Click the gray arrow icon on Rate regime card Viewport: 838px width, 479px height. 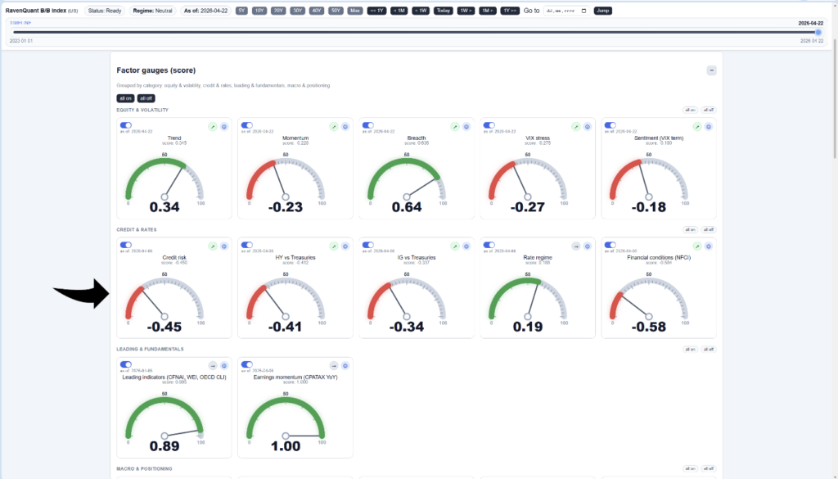(575, 246)
